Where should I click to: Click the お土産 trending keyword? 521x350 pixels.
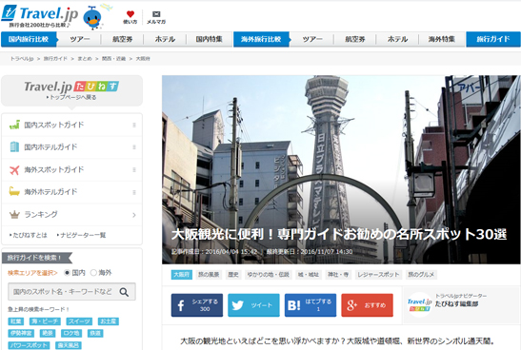point(109,321)
